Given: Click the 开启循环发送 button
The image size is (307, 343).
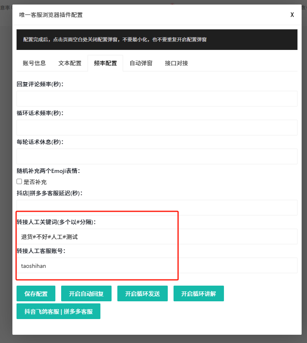Looking at the screenshot, I should (143, 293).
